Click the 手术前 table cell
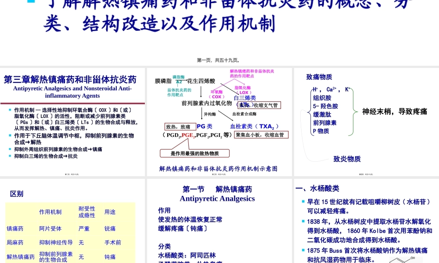This screenshot has width=439, height=263. (x=113, y=242)
